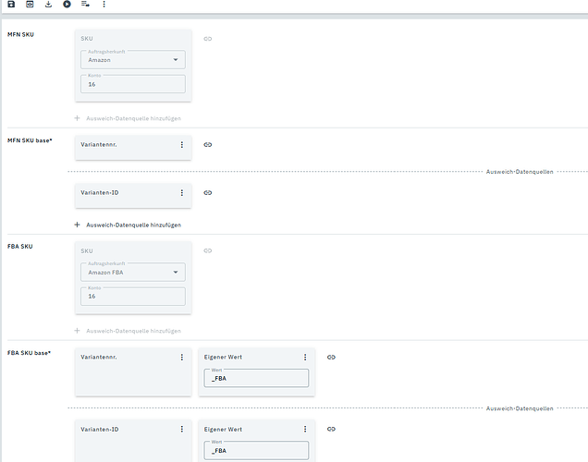Click the Komma field in MFN SKU

[131, 84]
